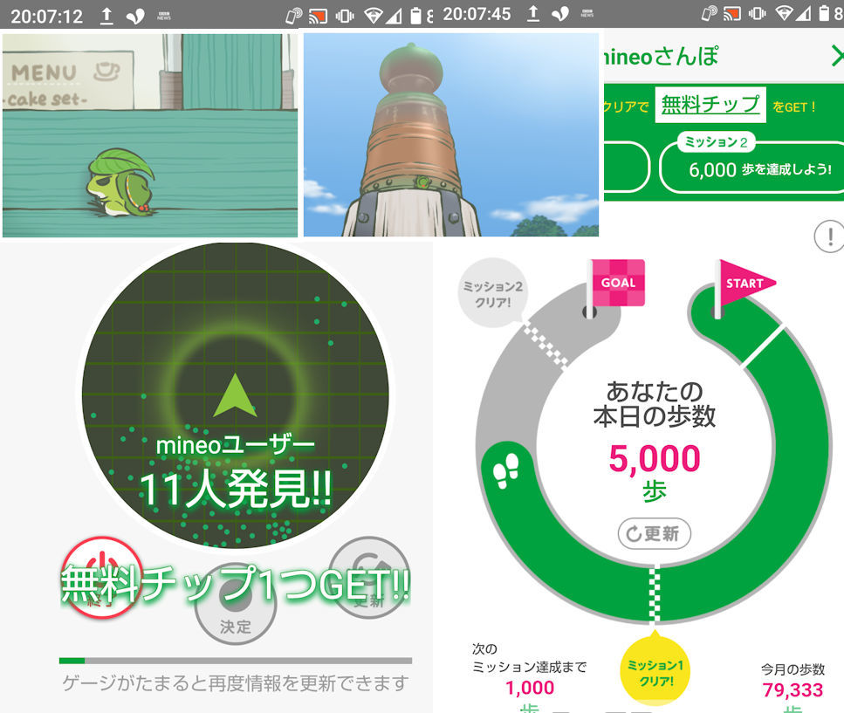Screen dimensions: 844x713
Task: Tap the mineoさんぽ title text
Action: (661, 56)
